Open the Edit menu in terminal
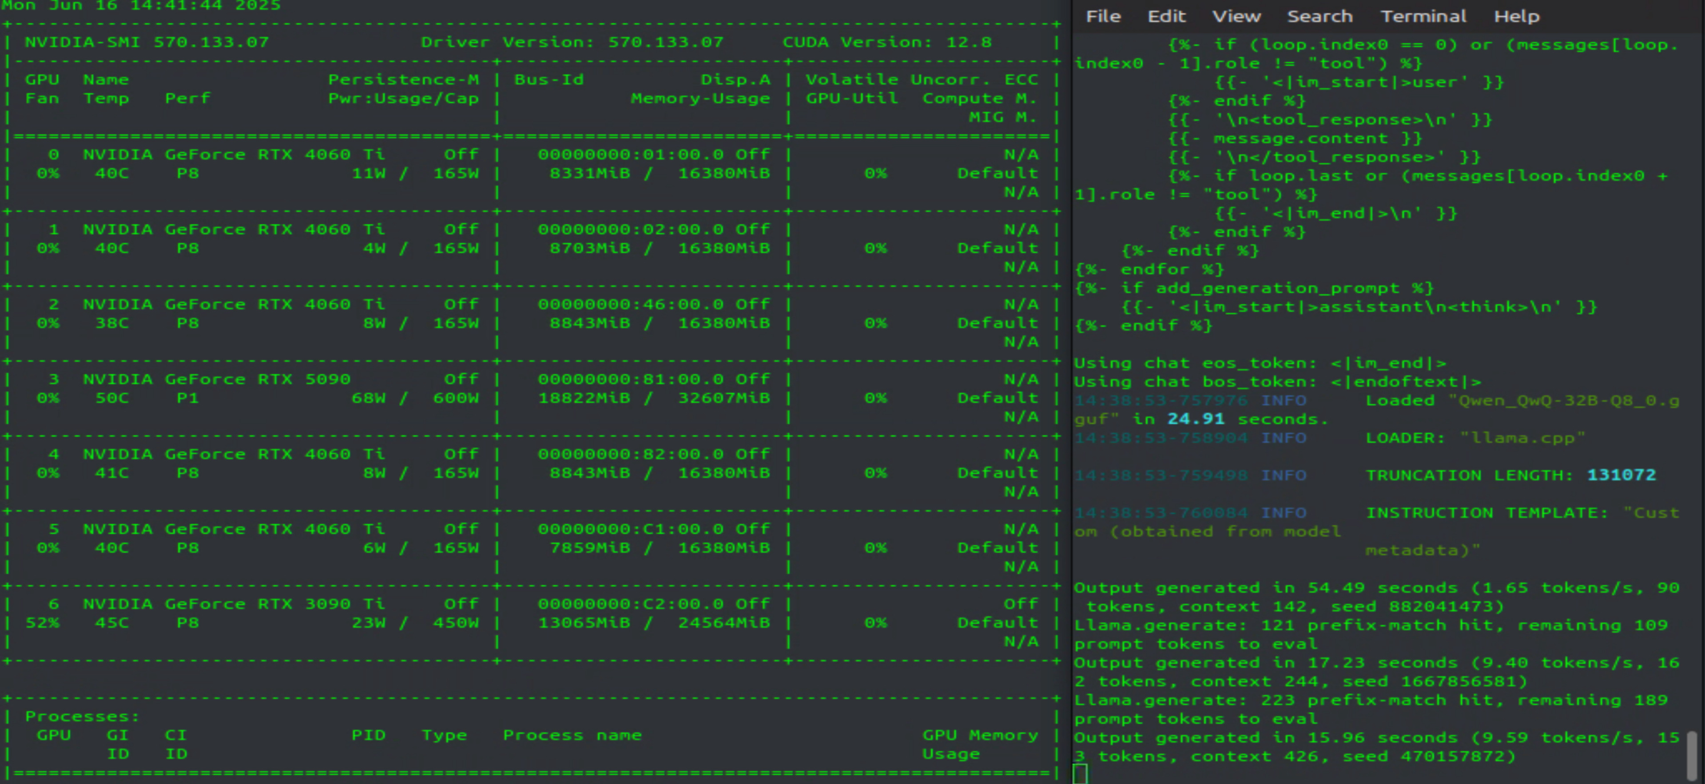Image resolution: width=1705 pixels, height=784 pixels. (1166, 16)
